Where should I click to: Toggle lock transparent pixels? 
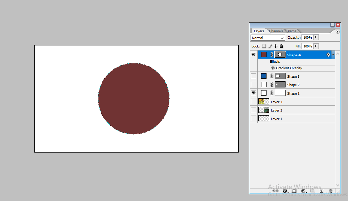(264, 46)
